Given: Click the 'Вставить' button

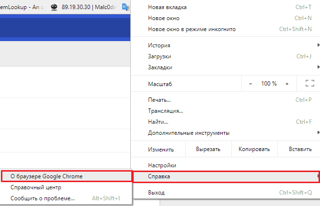Looking at the screenshot, I should click(300, 149).
